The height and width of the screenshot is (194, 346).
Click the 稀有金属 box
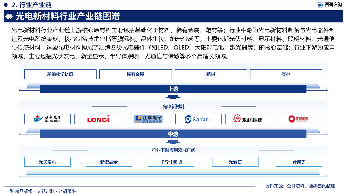[x=136, y=74]
